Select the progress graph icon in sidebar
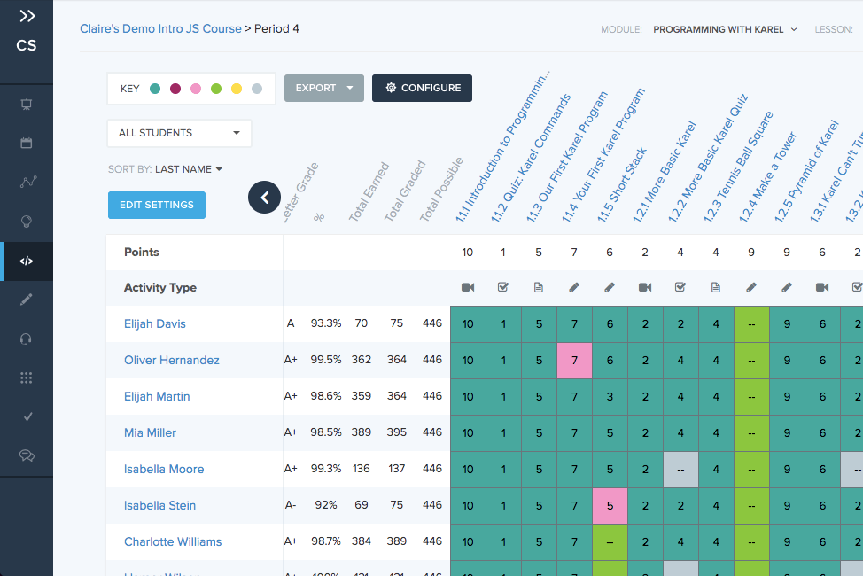This screenshot has width=863, height=576. click(x=26, y=182)
